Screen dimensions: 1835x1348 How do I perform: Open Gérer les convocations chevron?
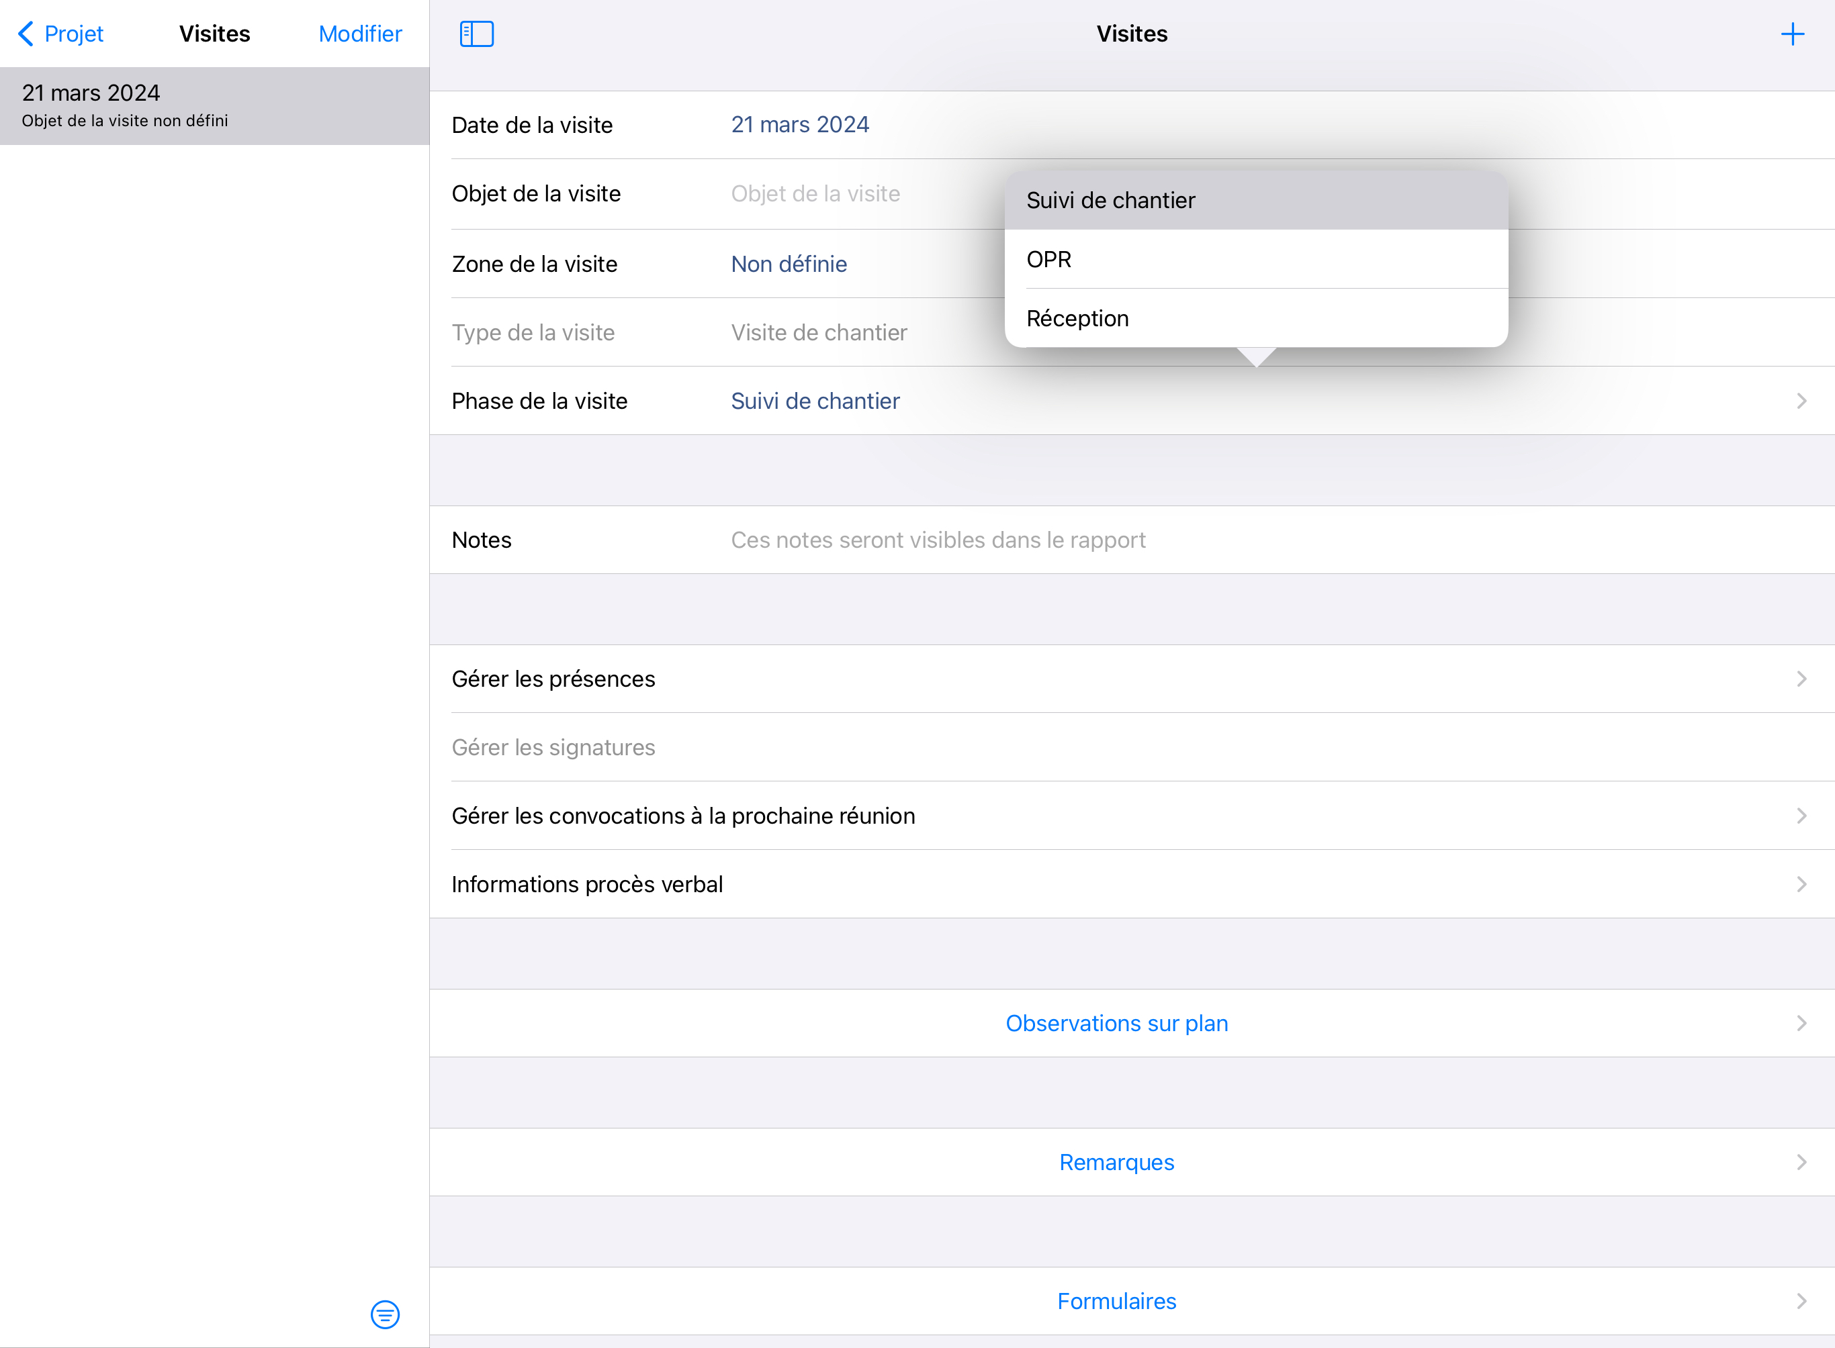[x=1801, y=816]
